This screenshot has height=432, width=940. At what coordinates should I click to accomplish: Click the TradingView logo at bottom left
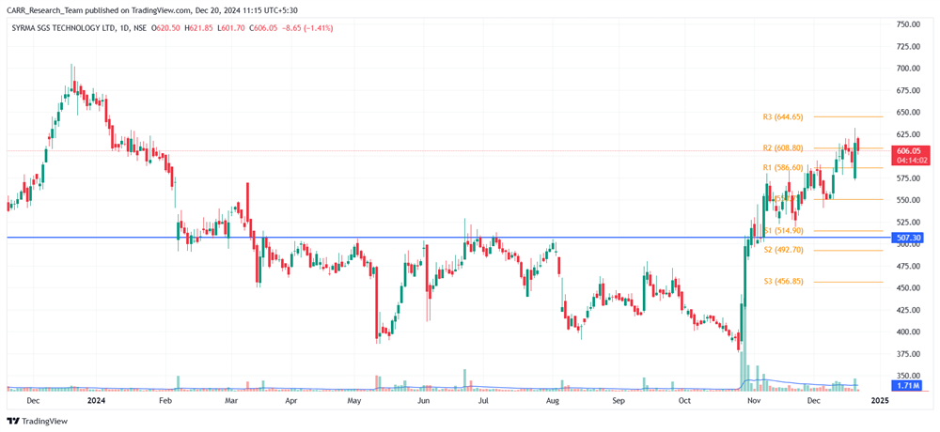point(38,422)
